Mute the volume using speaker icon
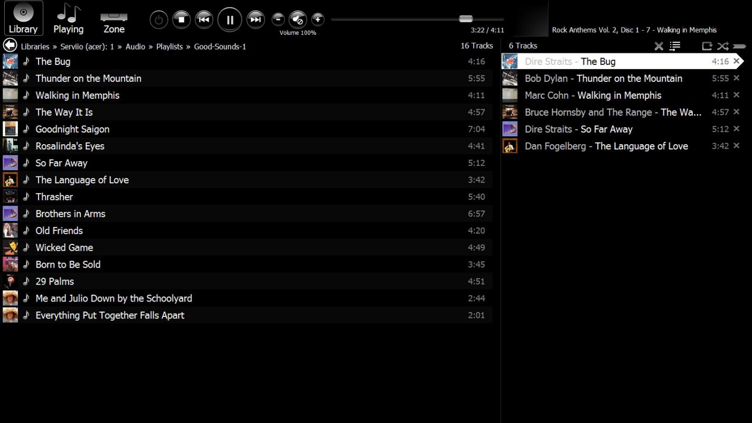 [x=298, y=20]
